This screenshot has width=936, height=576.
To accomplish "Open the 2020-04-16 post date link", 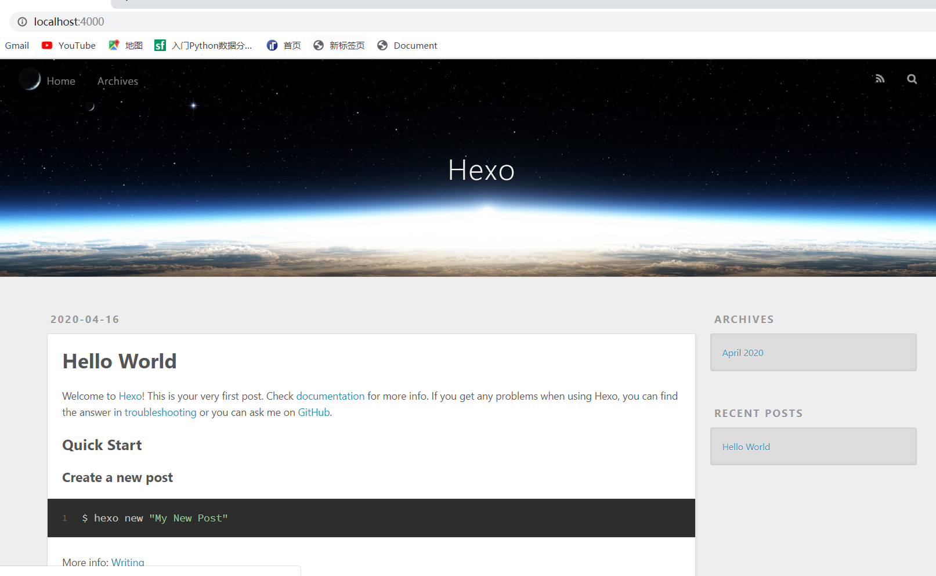I will [x=85, y=320].
